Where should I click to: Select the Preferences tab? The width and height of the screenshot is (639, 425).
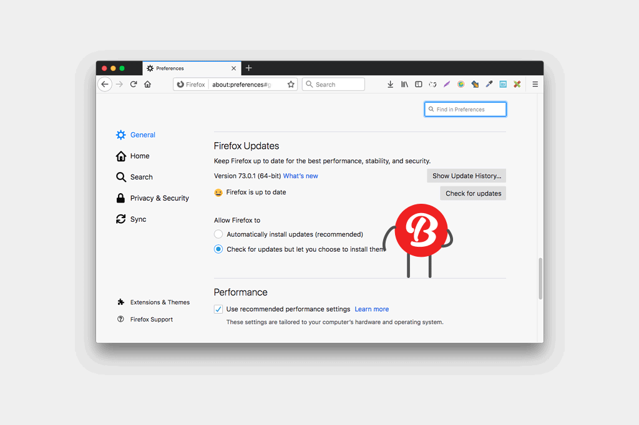tap(192, 69)
